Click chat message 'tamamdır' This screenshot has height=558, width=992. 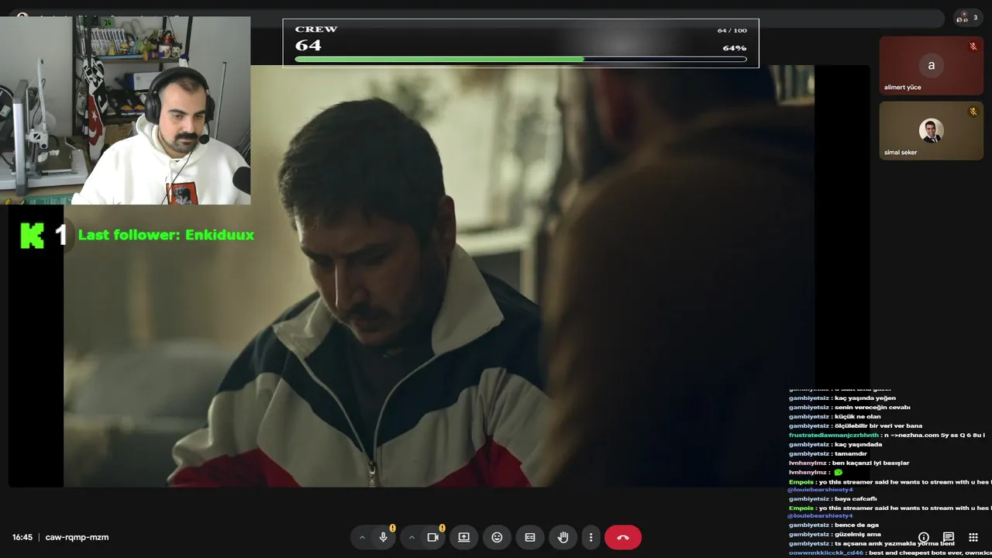850,454
